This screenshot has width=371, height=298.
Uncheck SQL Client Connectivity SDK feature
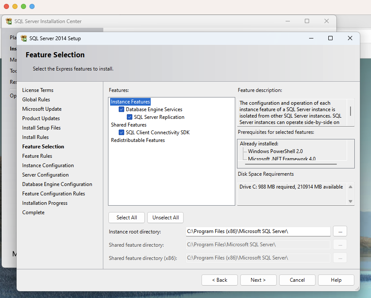(x=121, y=133)
